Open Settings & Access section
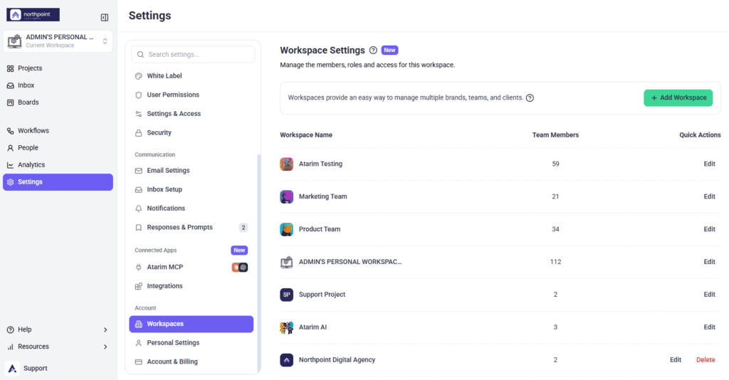The width and height of the screenshot is (729, 380). pyautogui.click(x=174, y=114)
